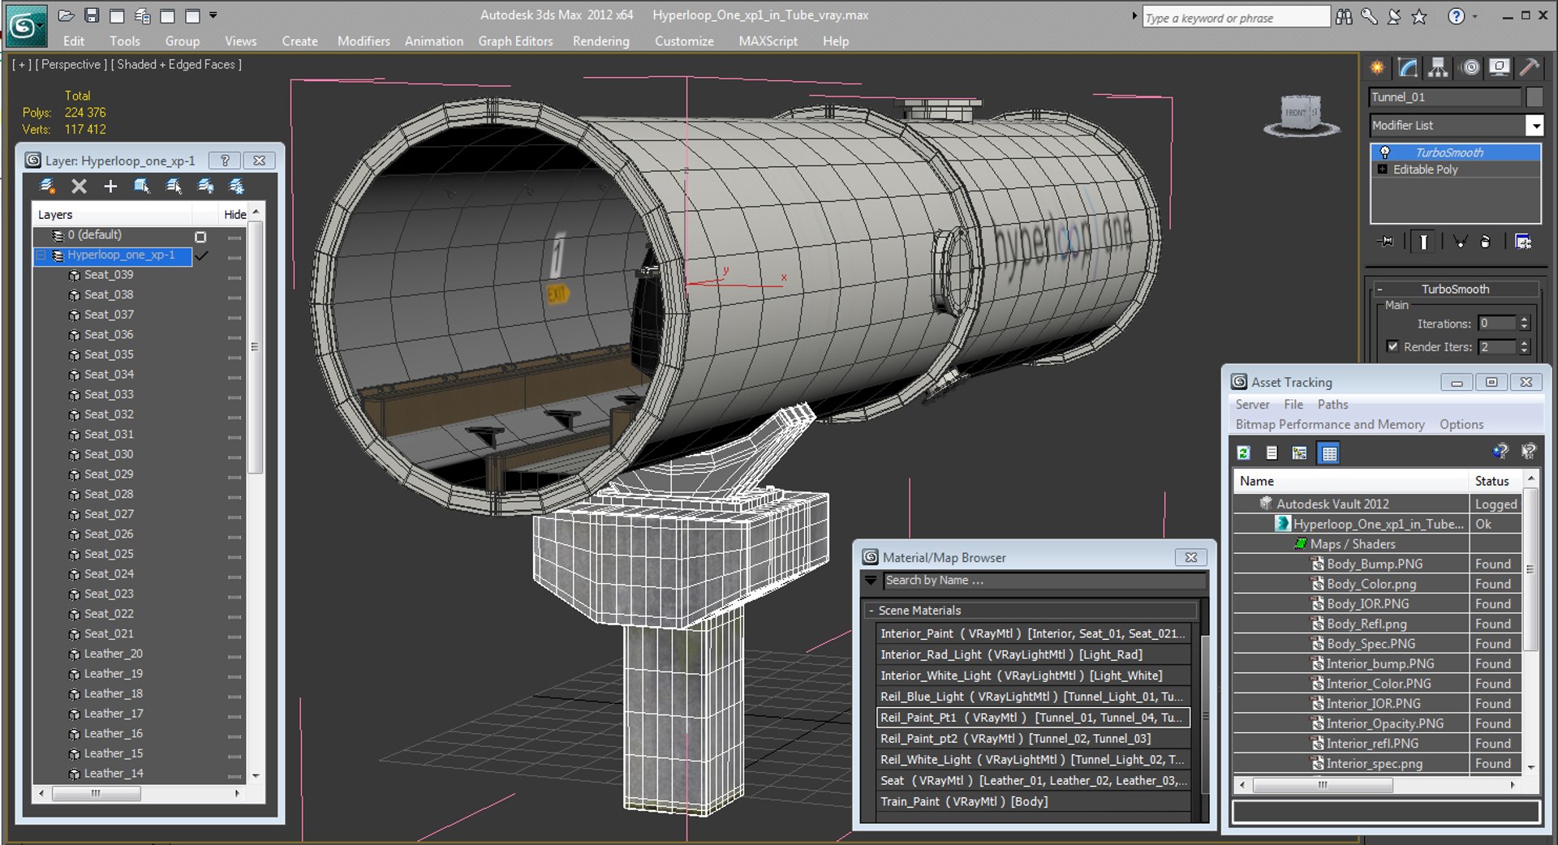Open the Graph Editors menu
The width and height of the screenshot is (1558, 845).
[x=515, y=41]
